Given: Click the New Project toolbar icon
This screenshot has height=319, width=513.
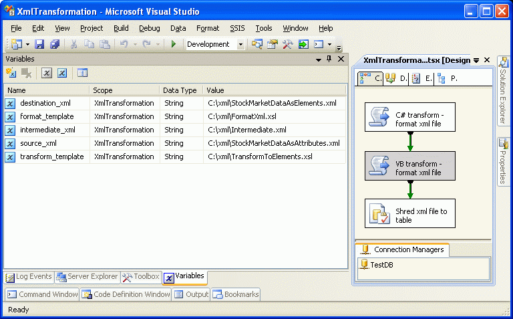Looking at the screenshot, I should (16, 44).
